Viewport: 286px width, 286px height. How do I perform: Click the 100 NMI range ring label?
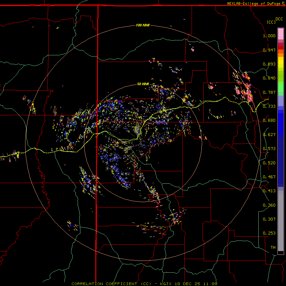click(x=143, y=25)
